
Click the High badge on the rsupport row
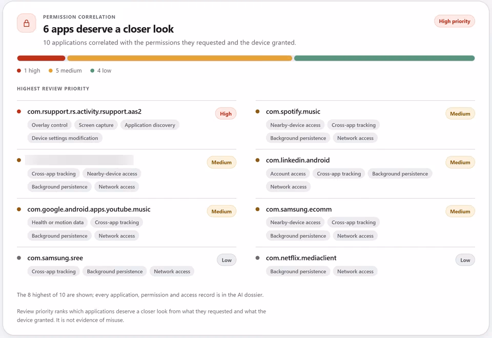pos(225,114)
